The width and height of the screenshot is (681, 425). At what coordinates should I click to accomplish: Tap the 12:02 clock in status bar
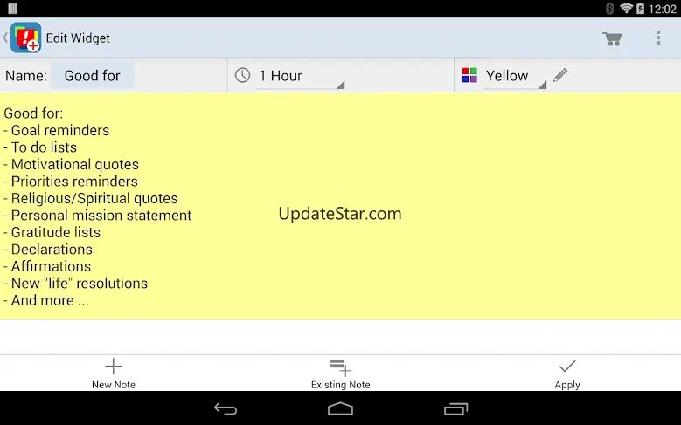(x=662, y=9)
